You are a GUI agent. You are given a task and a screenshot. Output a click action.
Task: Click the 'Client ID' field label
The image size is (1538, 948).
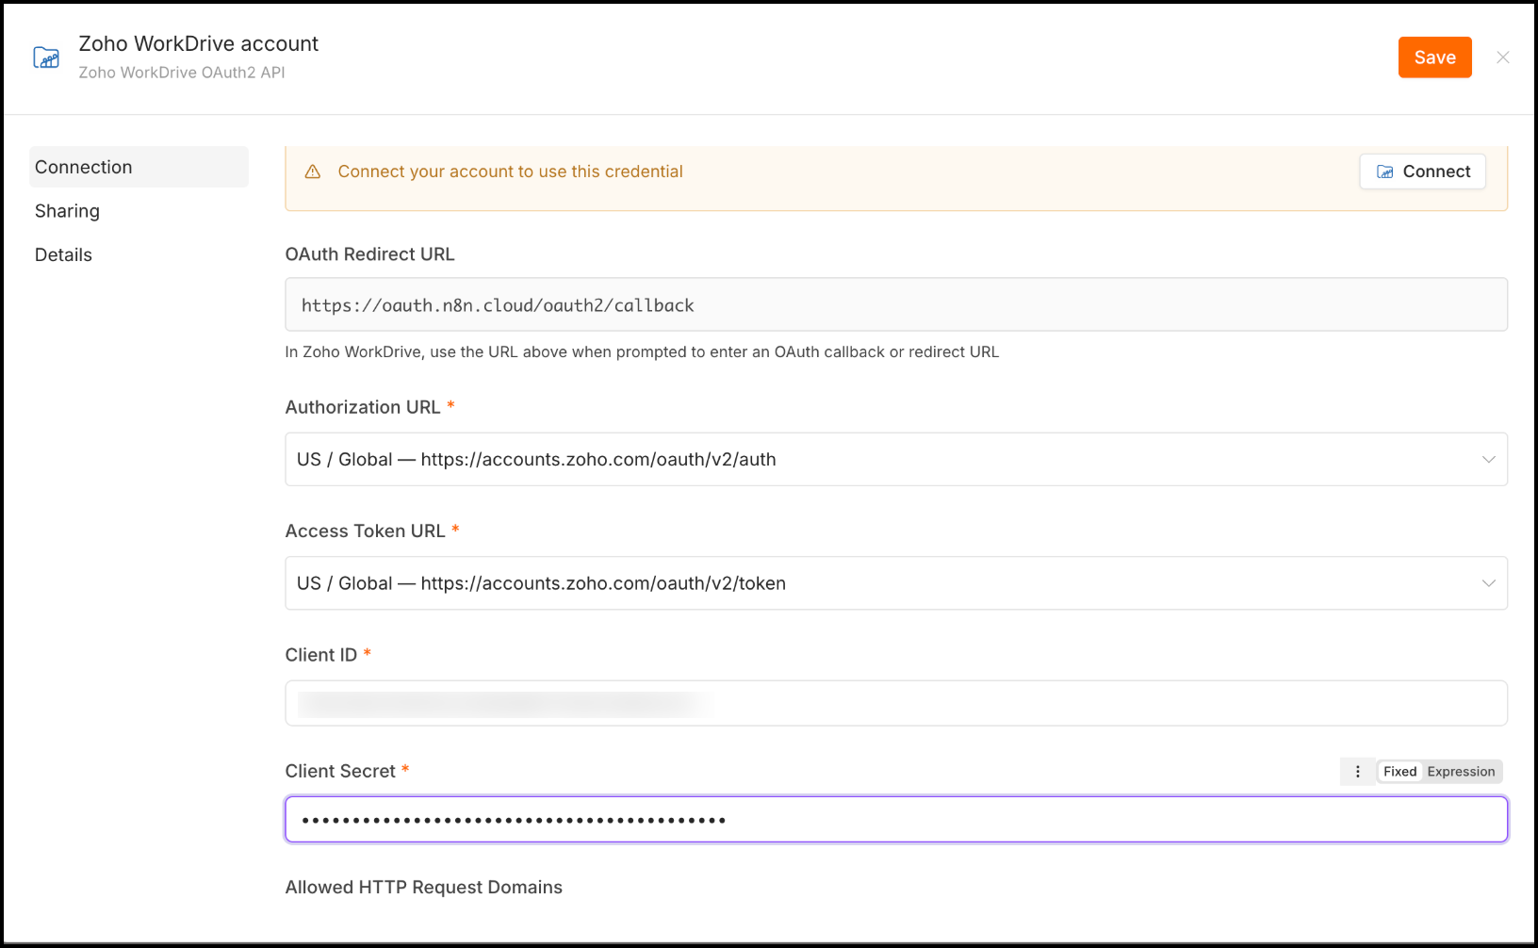tap(321, 655)
